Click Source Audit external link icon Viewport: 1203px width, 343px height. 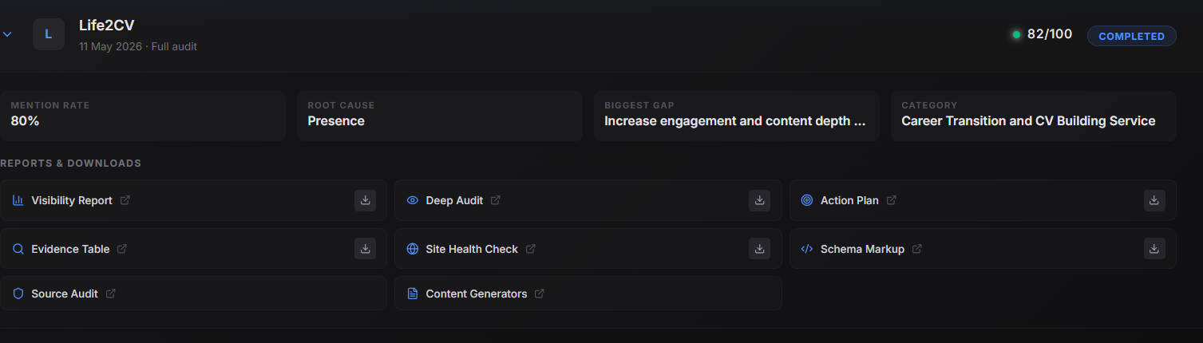click(111, 294)
